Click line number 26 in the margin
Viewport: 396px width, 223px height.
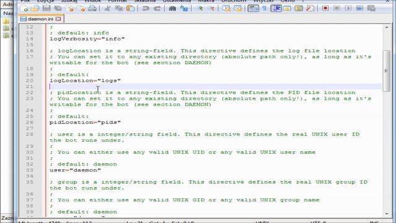(x=30, y=123)
